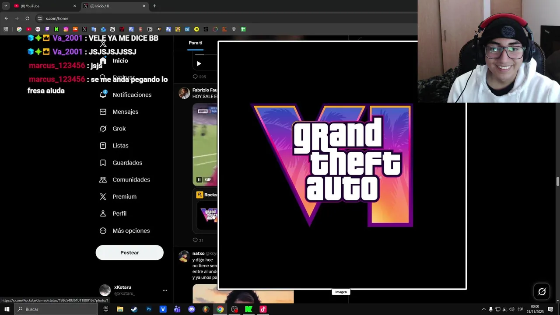Show hidden system tray icons

(x=483, y=309)
